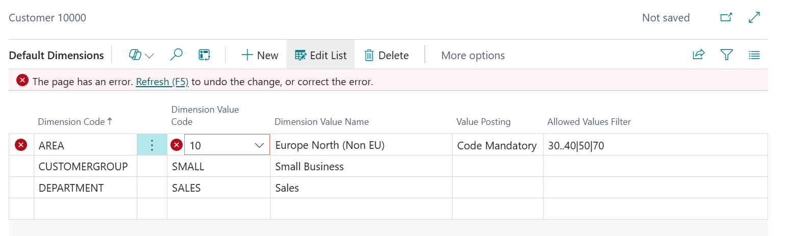Toggle Edit List mode
Screen dimensions: 790x236
click(x=320, y=55)
